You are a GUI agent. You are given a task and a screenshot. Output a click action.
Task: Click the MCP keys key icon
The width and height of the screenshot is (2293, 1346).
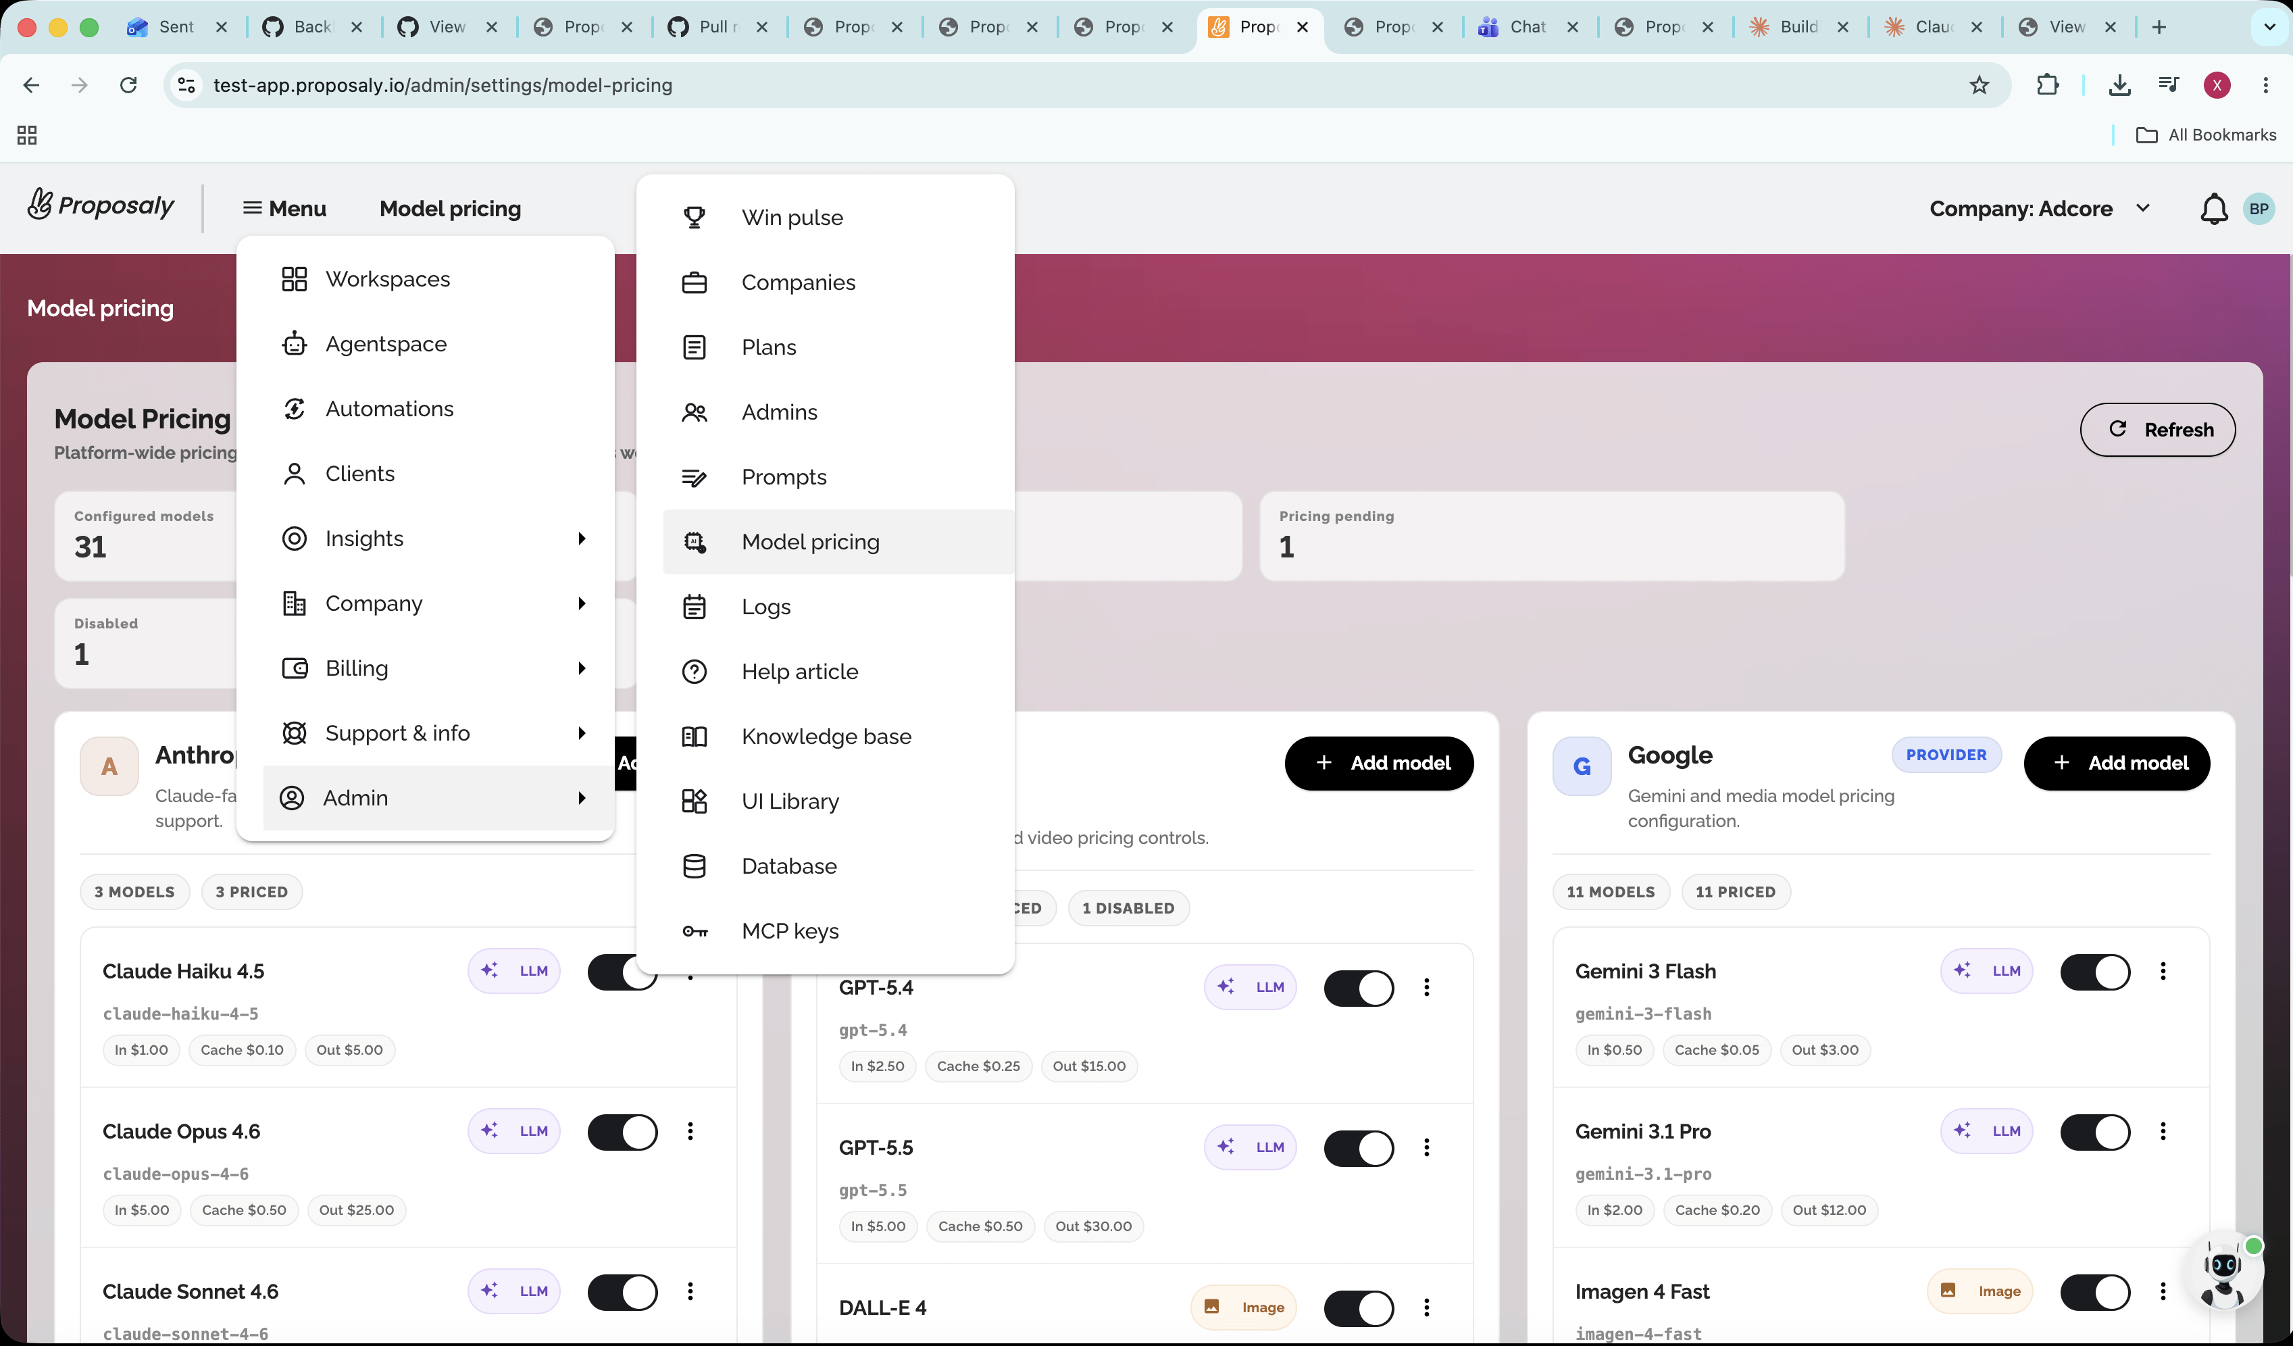pyautogui.click(x=695, y=932)
